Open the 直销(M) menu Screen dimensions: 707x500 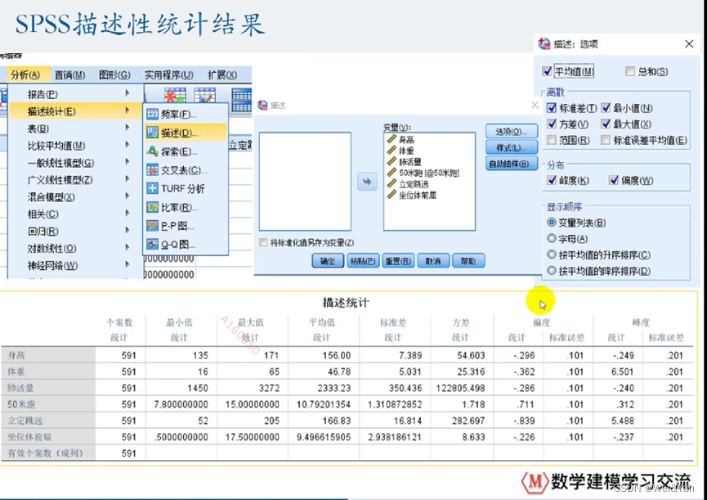tap(69, 74)
